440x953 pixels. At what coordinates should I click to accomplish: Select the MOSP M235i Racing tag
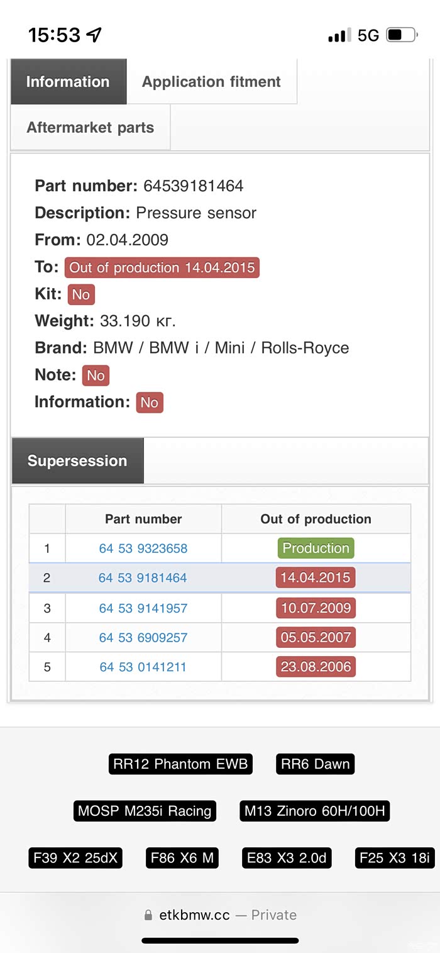145,811
